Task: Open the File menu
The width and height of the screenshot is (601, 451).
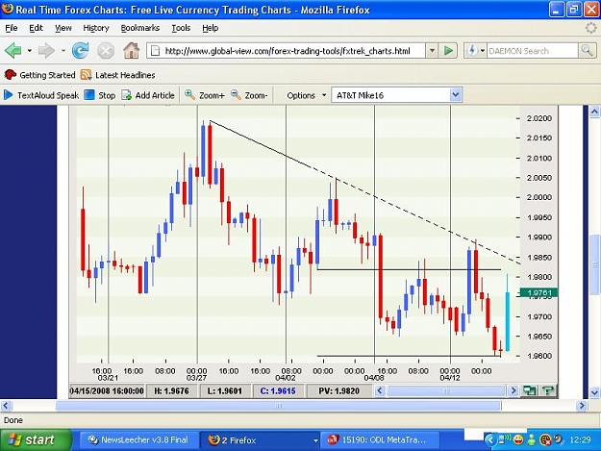Action: point(12,28)
